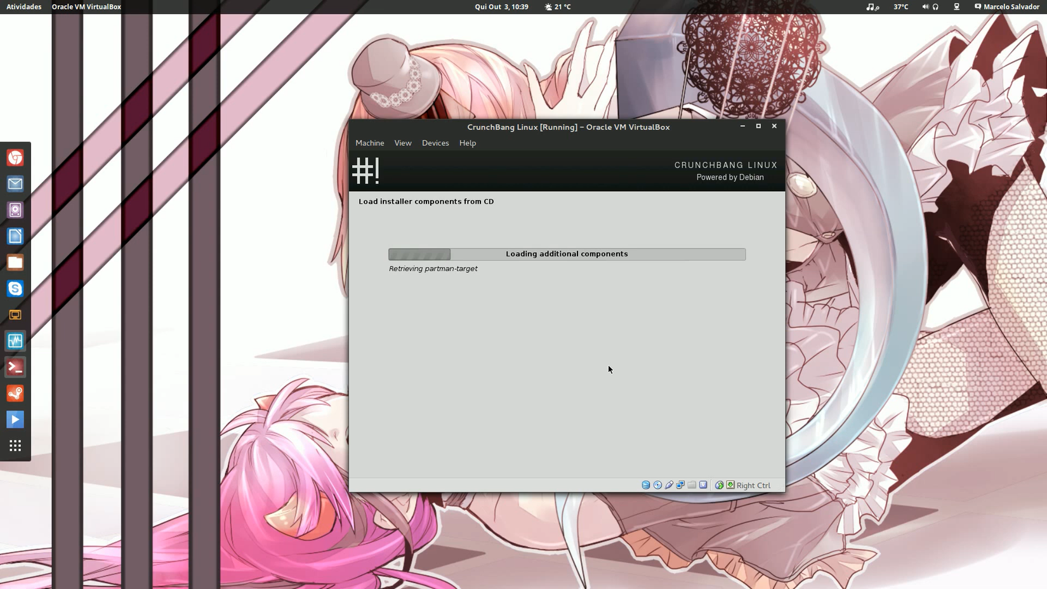The width and height of the screenshot is (1047, 589).
Task: Open the blue media player dock icon
Action: [x=15, y=420]
